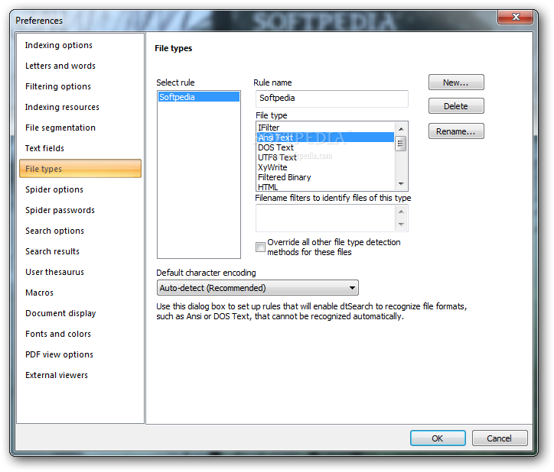Open Search options preferences
Screen dimensions: 554x472
(54, 231)
